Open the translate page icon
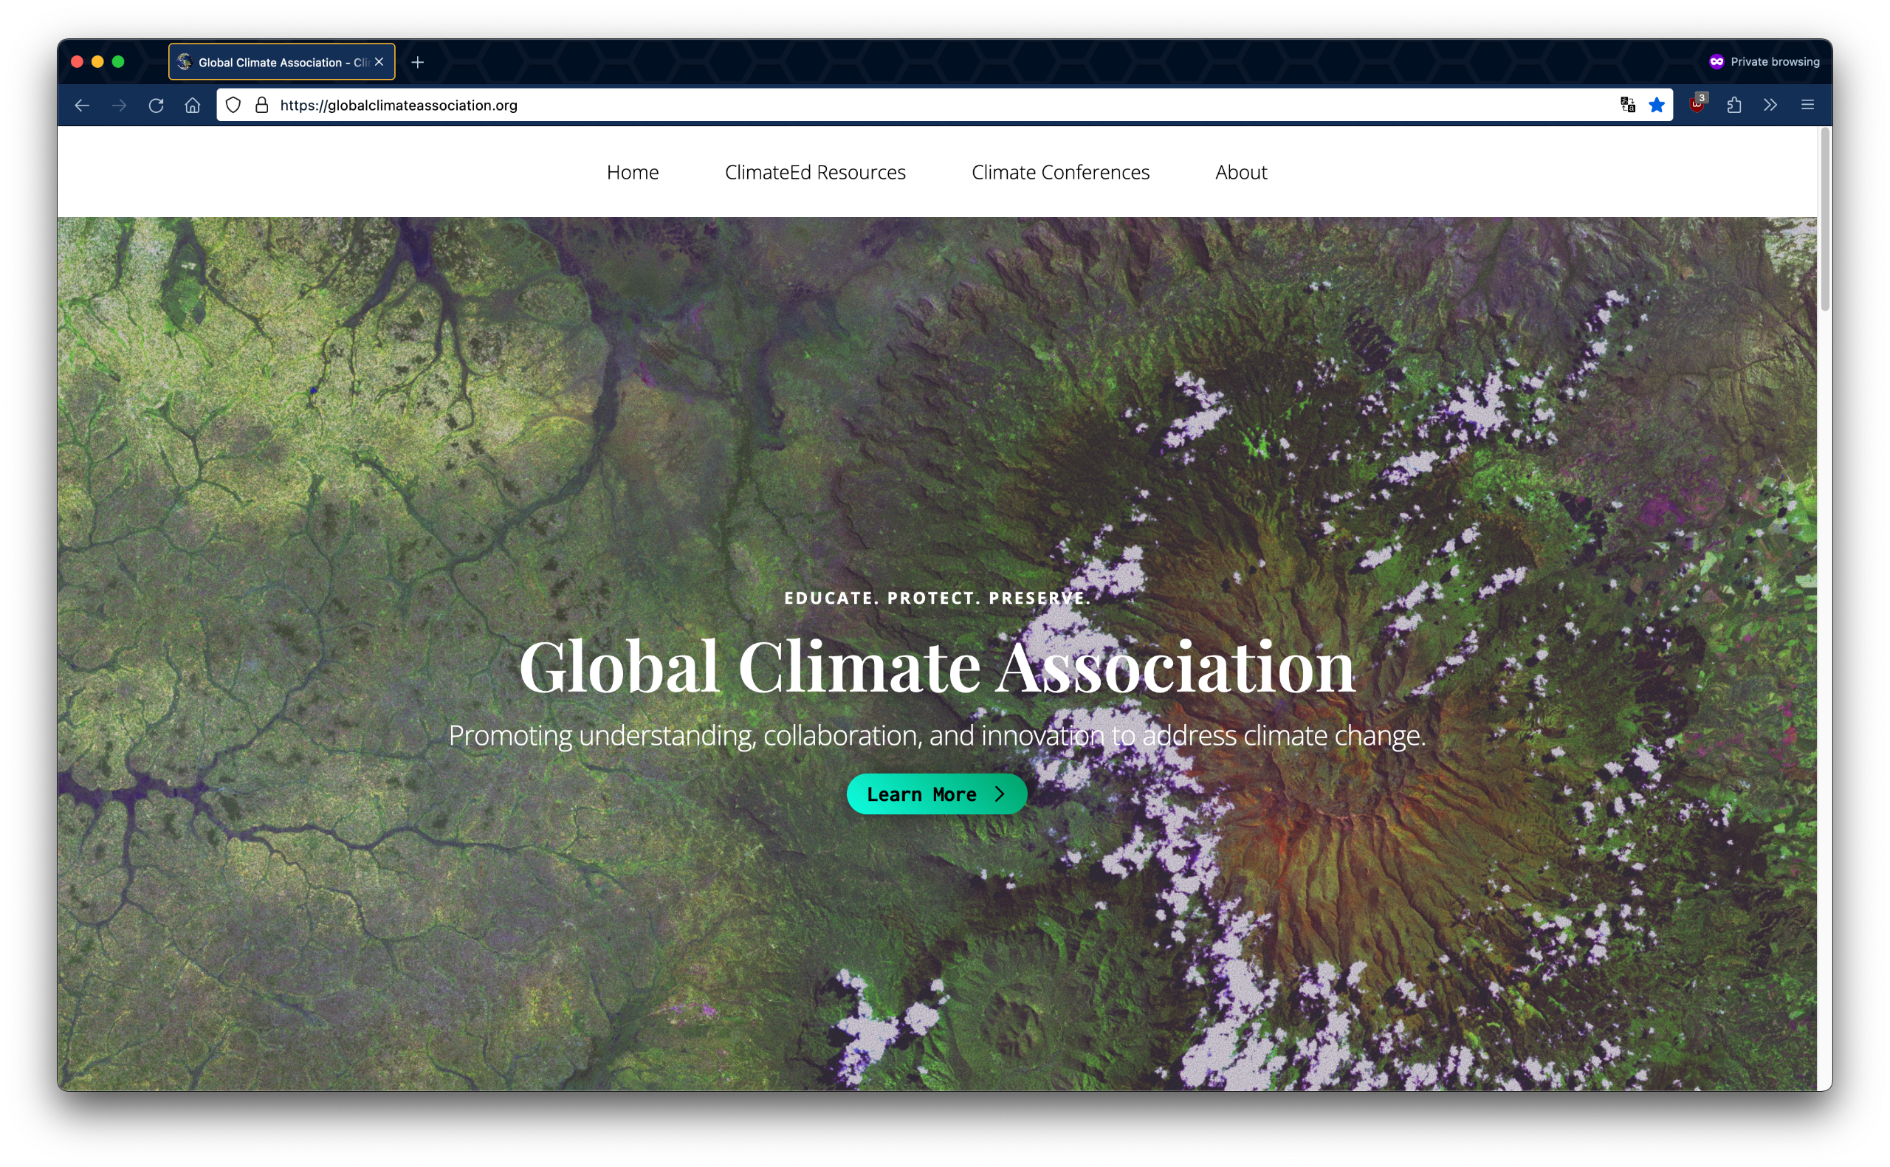The width and height of the screenshot is (1890, 1167). pyautogui.click(x=1628, y=105)
